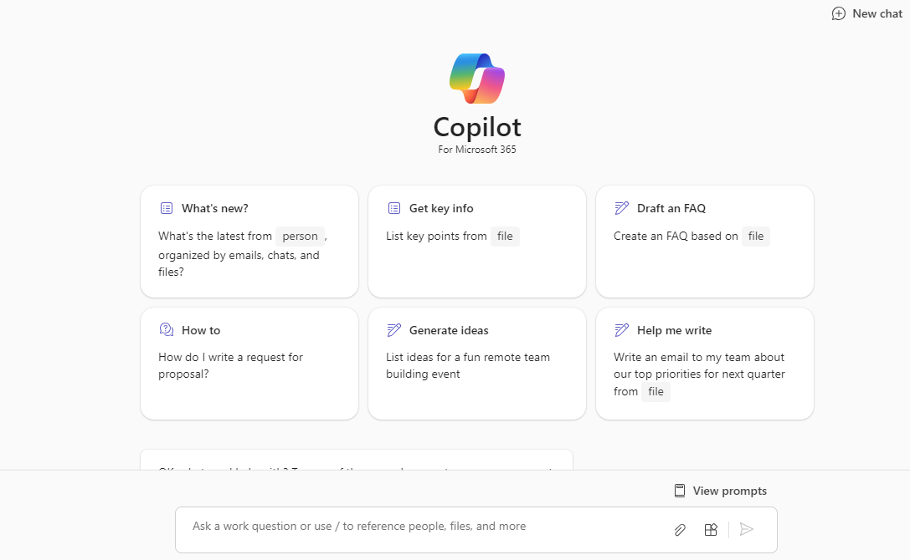Open the person picker in What's new card
Viewport: 910px width, 560px height.
coord(300,236)
